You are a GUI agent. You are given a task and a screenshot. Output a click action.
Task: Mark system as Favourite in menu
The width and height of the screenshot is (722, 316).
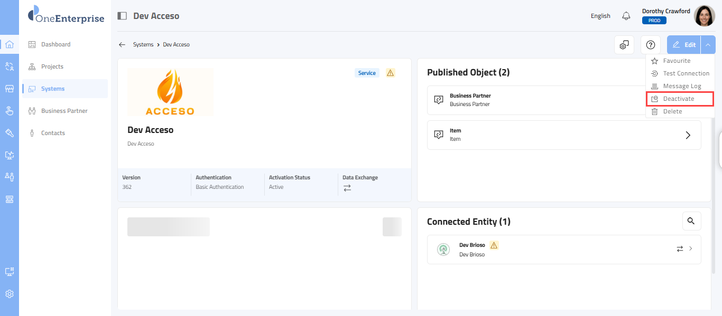(677, 61)
